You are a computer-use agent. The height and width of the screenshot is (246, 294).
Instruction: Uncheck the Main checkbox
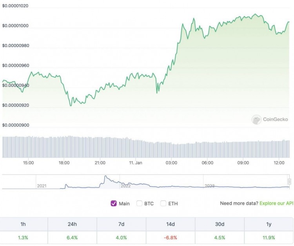[114, 203]
